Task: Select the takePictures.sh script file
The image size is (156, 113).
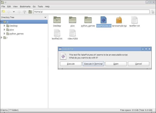Action: (104, 22)
